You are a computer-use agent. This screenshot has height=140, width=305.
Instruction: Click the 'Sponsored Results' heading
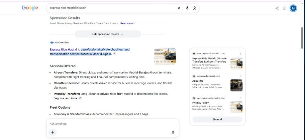[65, 18]
